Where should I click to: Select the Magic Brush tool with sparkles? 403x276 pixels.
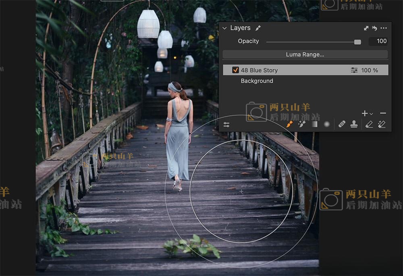click(301, 125)
